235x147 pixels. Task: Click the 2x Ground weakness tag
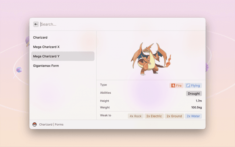(x=174, y=116)
